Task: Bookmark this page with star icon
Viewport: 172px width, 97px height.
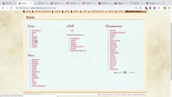Action: click(x=141, y=8)
